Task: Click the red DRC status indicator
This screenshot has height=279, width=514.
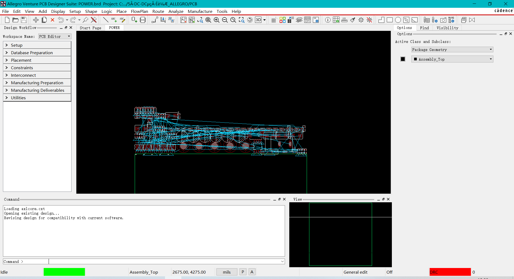Action: tap(450, 272)
